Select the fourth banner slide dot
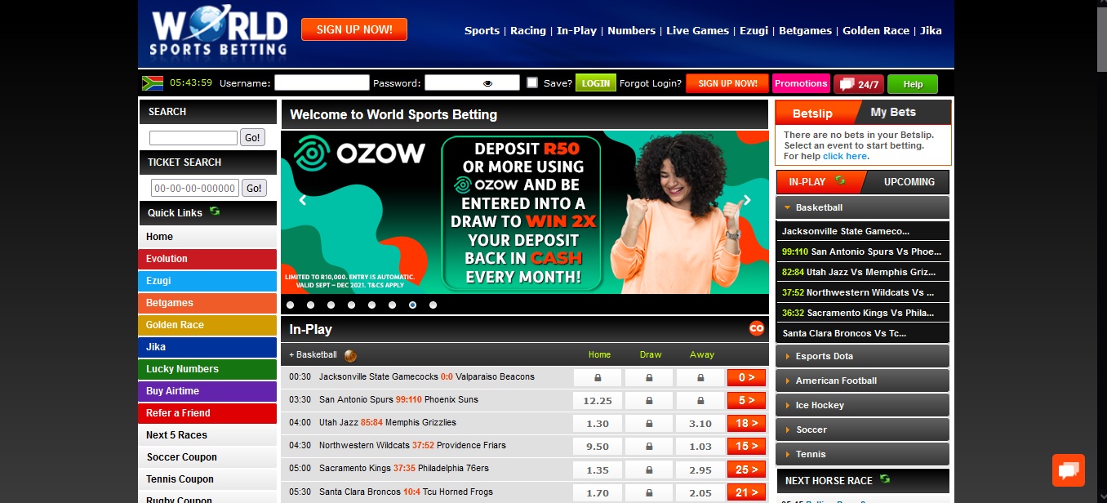The image size is (1107, 503). coord(351,305)
